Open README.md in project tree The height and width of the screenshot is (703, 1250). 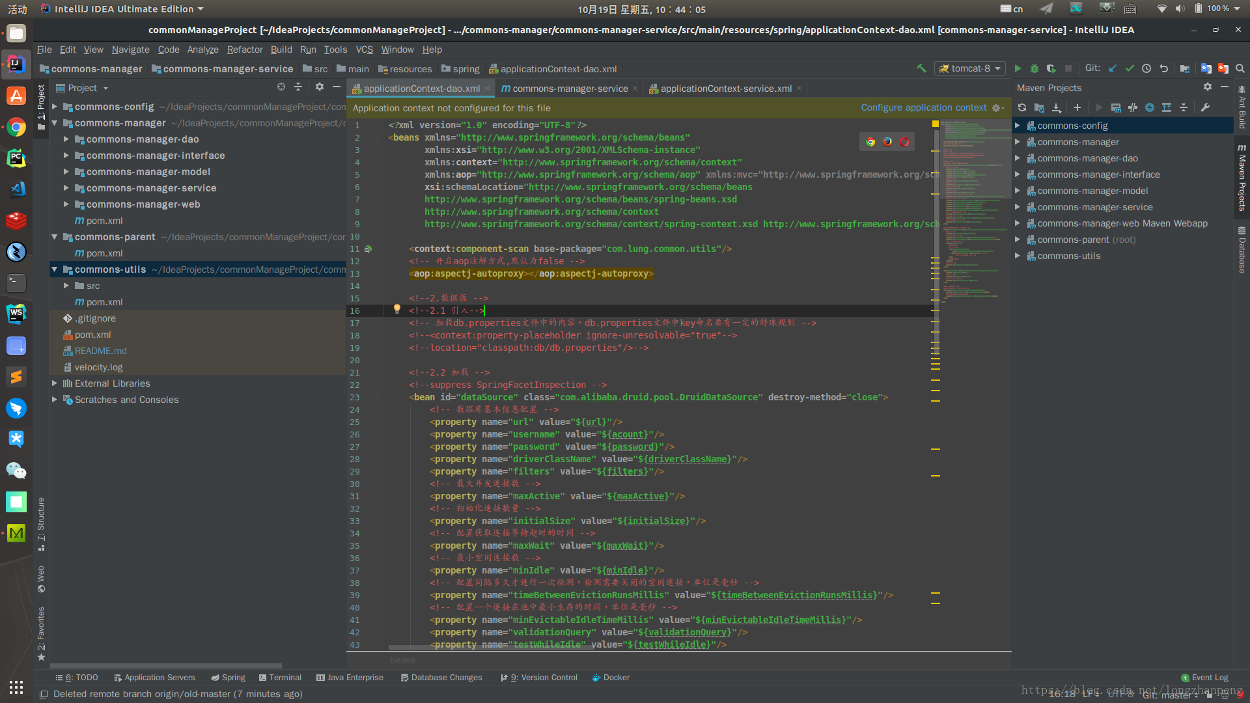point(100,351)
